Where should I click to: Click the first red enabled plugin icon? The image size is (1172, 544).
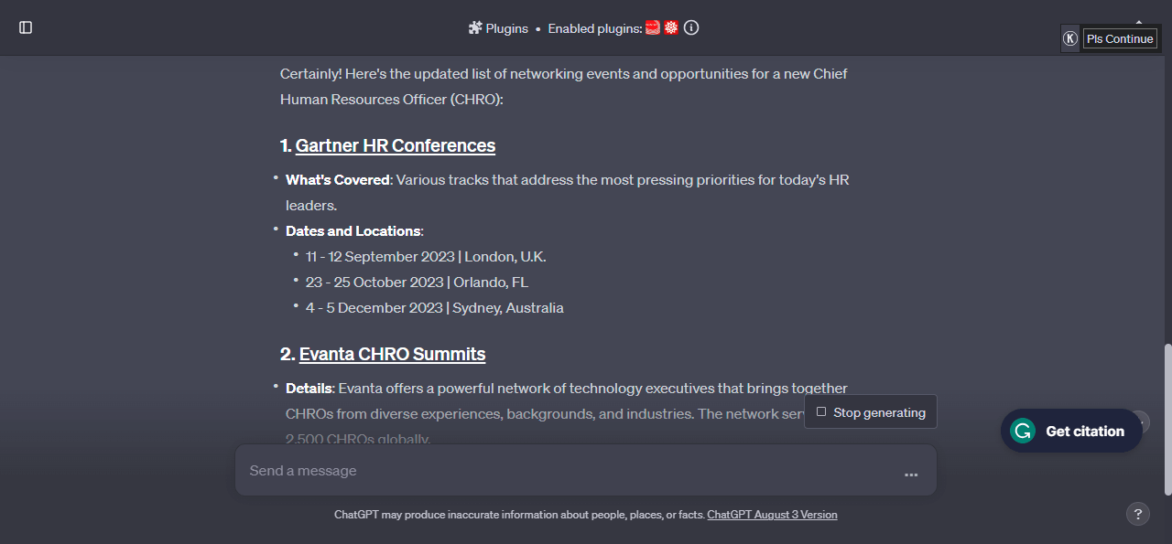pos(653,27)
